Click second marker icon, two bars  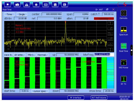tap(110, 29)
